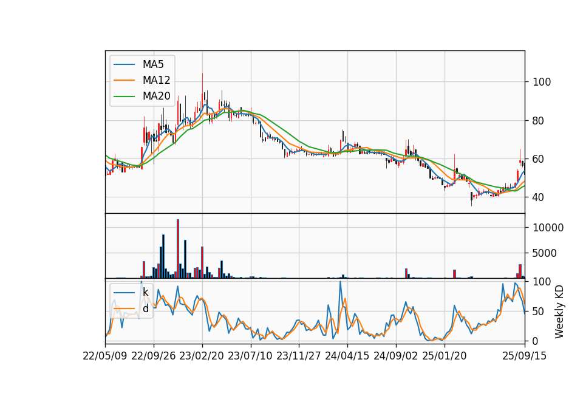Image resolution: width=583 pixels, height=419 pixels.
Task: Click the MA5 legend label
Action: click(153, 64)
